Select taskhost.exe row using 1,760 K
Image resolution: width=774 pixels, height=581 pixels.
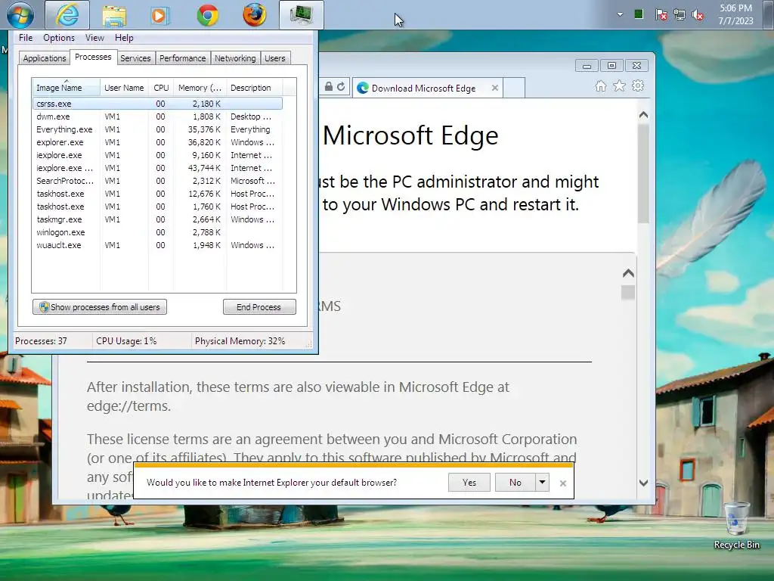pyautogui.click(x=157, y=207)
